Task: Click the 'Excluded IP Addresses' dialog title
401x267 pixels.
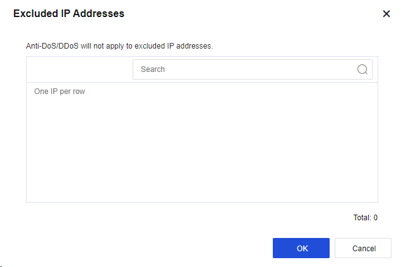Action: [69, 13]
